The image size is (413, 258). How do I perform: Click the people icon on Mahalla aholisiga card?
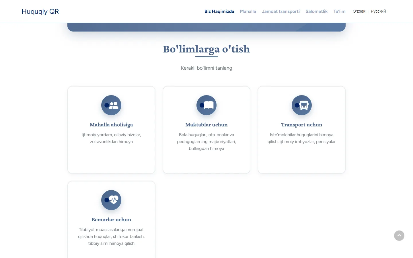(x=114, y=105)
